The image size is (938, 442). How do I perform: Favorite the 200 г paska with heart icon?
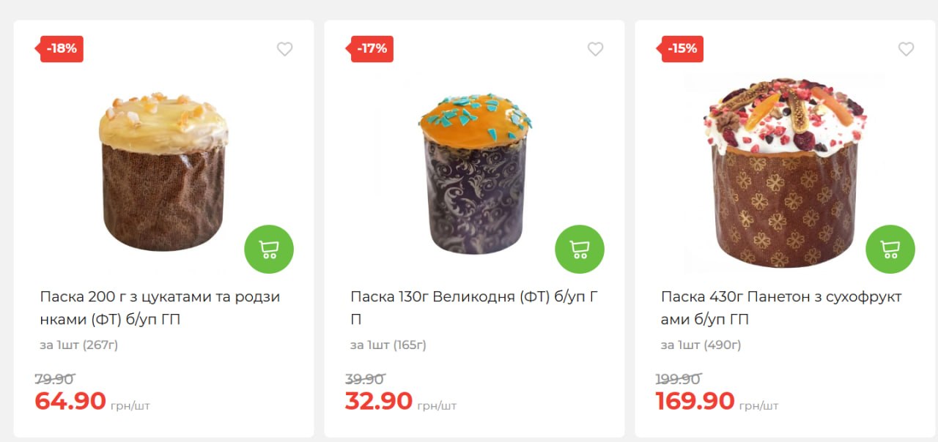click(x=285, y=49)
